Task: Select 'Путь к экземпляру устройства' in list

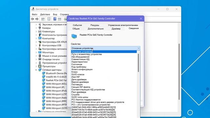Action: coord(104,54)
